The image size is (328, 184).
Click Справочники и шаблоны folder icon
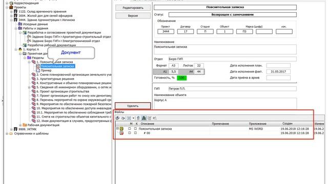coord(11,133)
